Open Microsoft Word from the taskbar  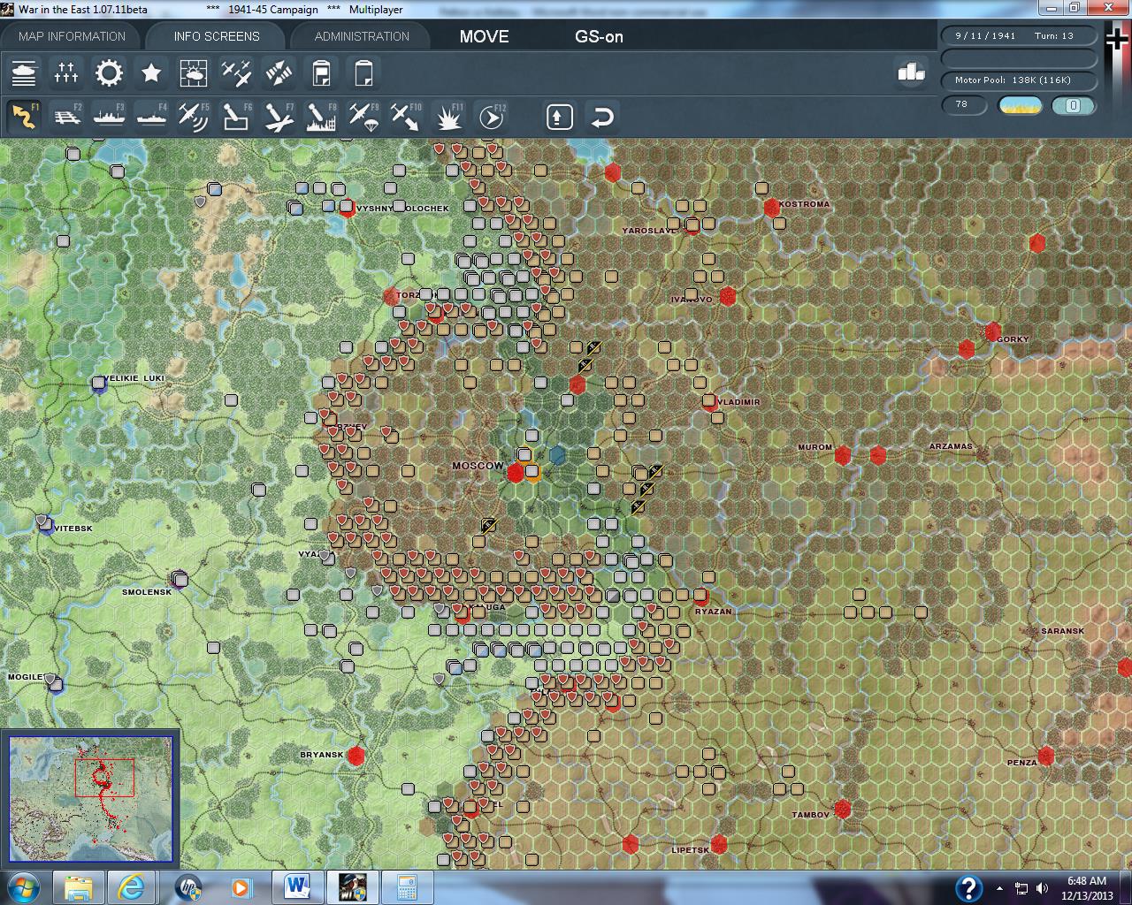click(x=297, y=887)
